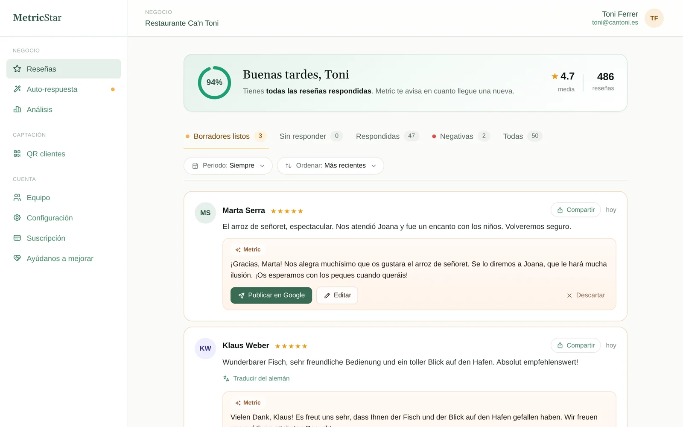Click the pencil icon in Editar button
This screenshot has height=427, width=683.
pos(327,295)
